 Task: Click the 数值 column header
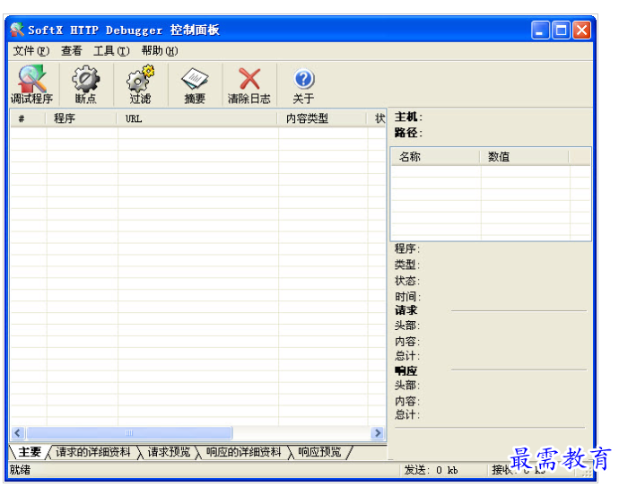[x=524, y=157]
